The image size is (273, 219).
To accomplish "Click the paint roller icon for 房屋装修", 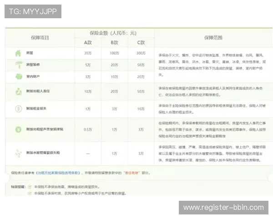I will tap(19, 65).
